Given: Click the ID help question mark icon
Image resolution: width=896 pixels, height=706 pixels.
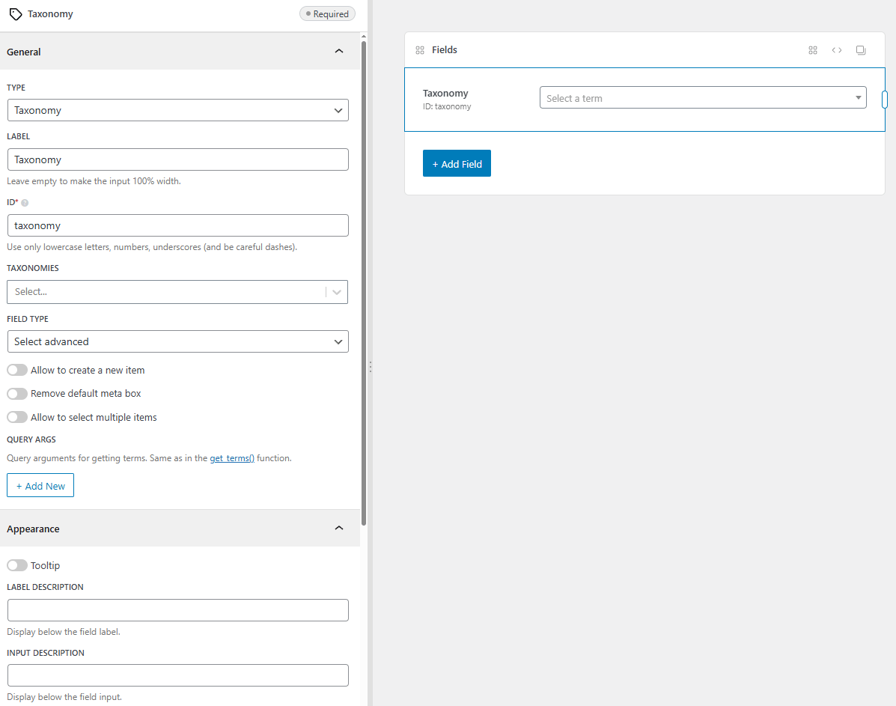Looking at the screenshot, I should [25, 203].
